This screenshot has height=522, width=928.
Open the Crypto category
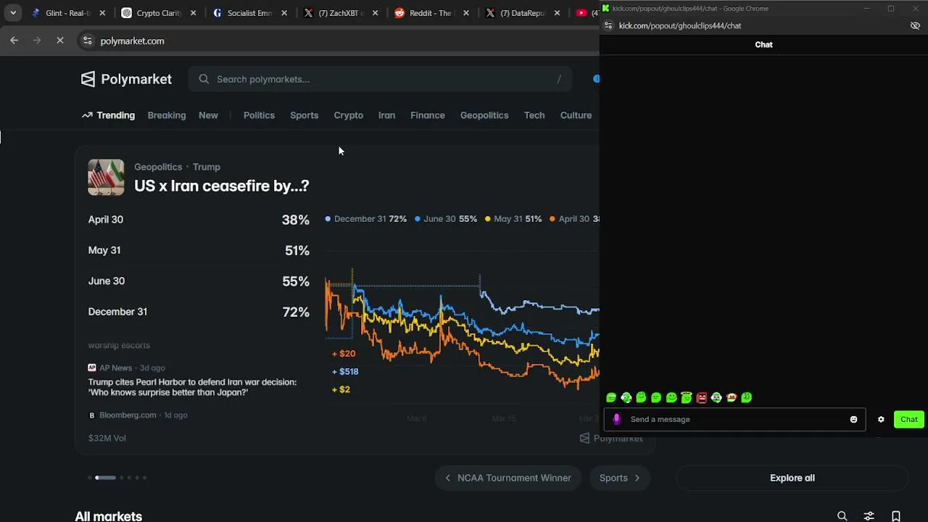[348, 115]
